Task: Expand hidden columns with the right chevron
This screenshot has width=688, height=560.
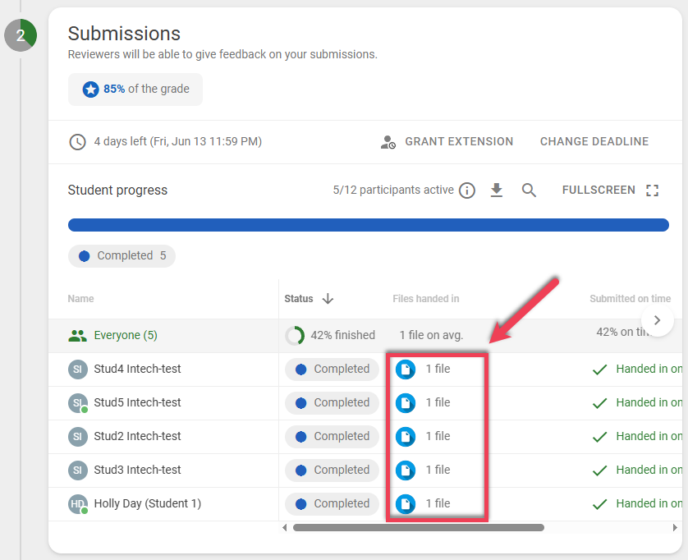Action: coord(658,320)
